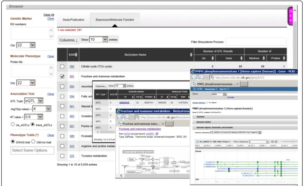Open Genetic Marker Chr dropdown

26,45
